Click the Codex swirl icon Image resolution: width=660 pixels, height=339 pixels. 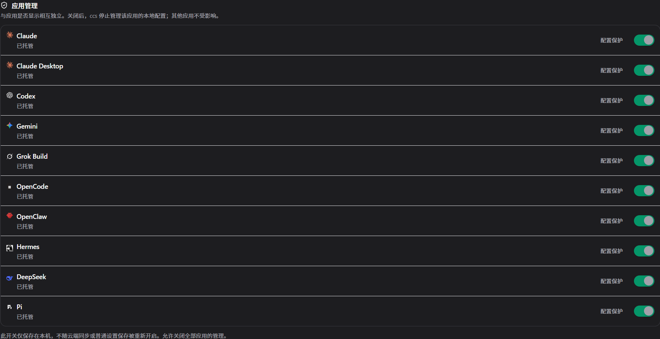[x=10, y=95]
